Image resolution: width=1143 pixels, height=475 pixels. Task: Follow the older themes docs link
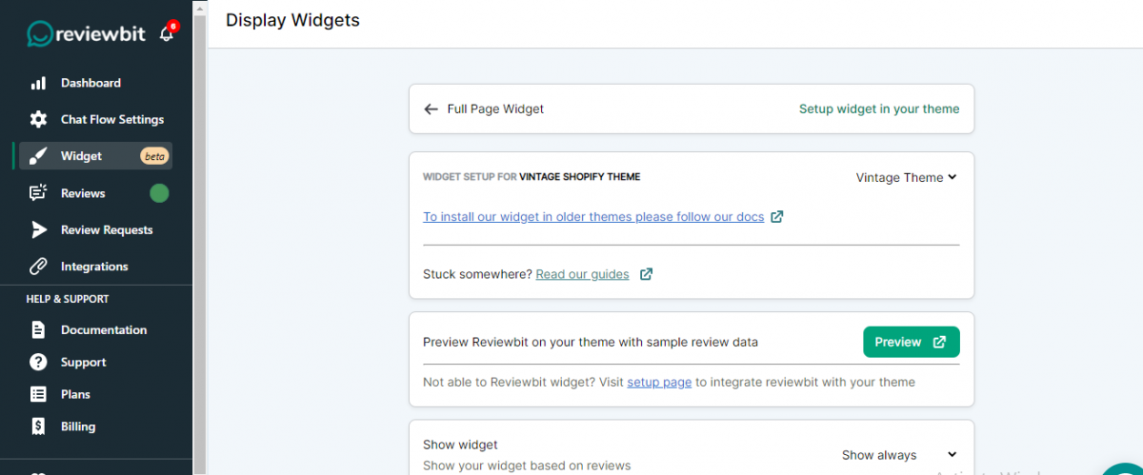(593, 217)
